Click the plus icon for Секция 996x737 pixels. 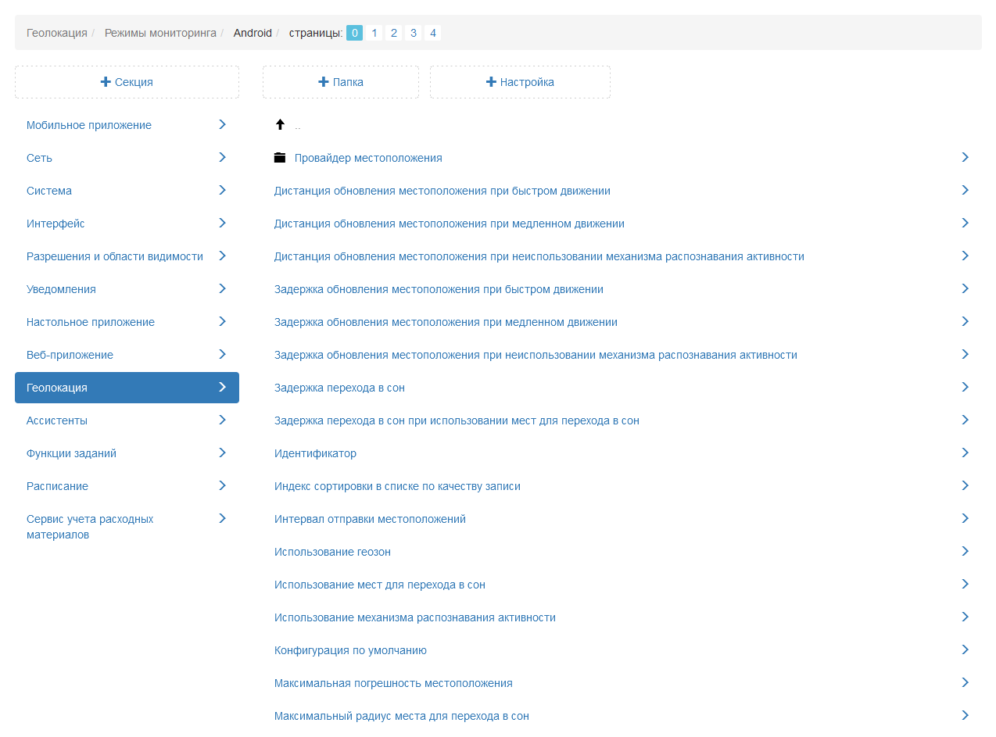[106, 82]
